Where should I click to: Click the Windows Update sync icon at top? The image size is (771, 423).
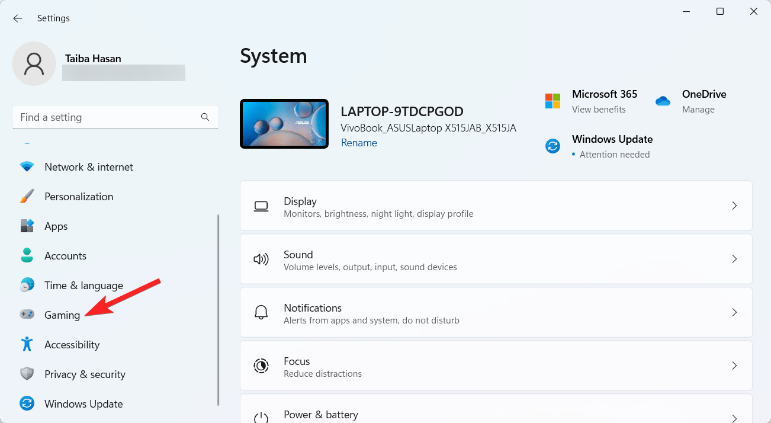pyautogui.click(x=552, y=146)
